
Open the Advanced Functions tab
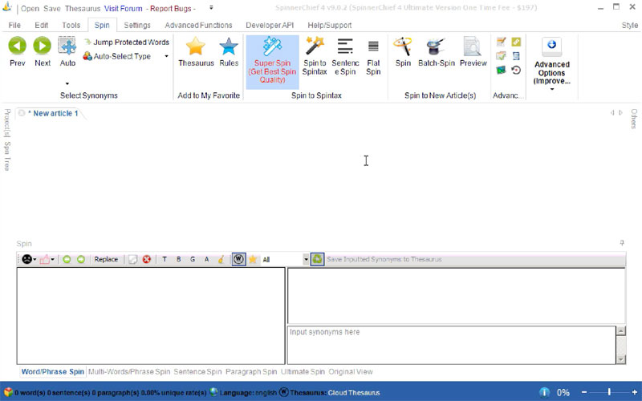click(198, 25)
